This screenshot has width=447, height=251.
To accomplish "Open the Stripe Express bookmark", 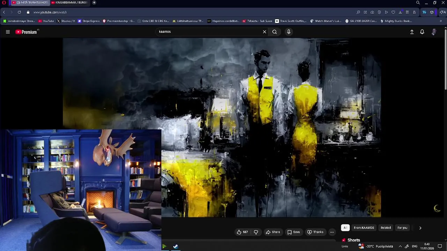I will pyautogui.click(x=89, y=21).
